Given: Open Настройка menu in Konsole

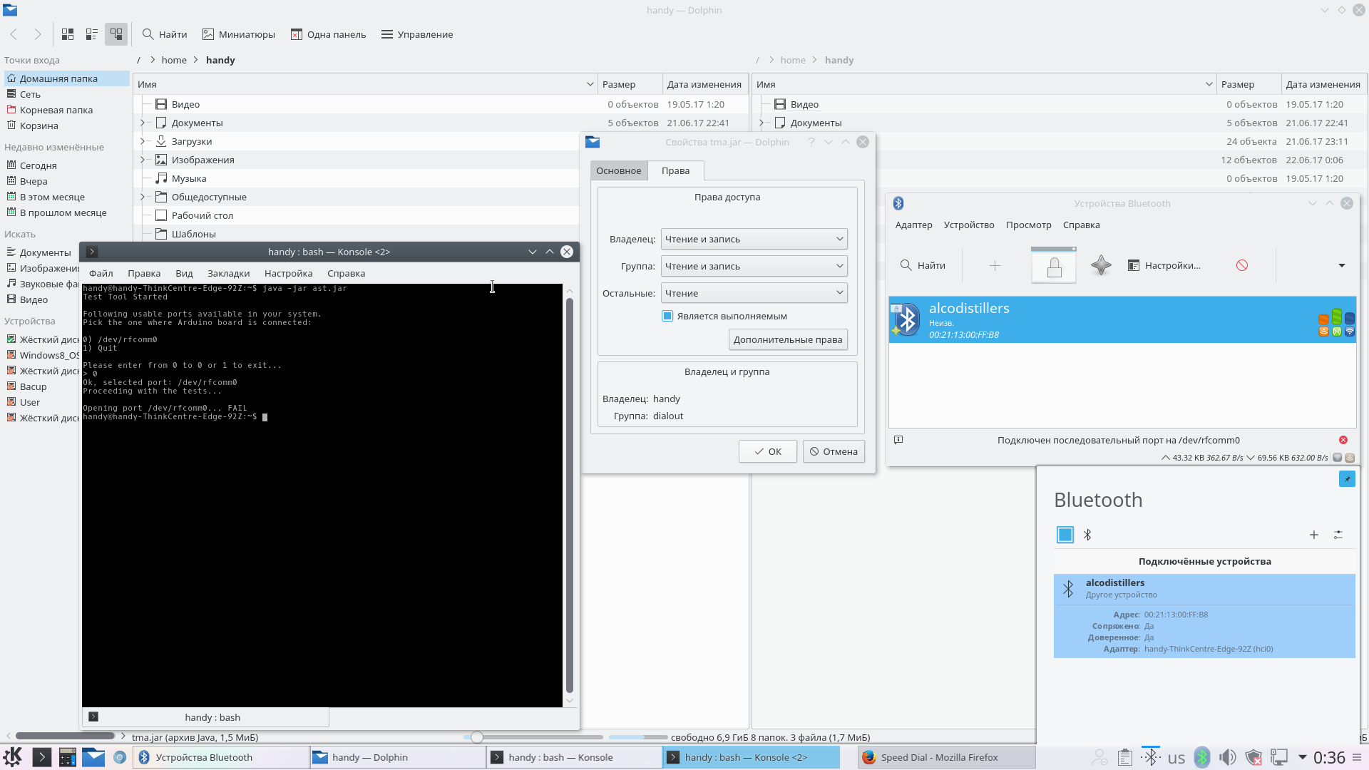Looking at the screenshot, I should click(288, 273).
